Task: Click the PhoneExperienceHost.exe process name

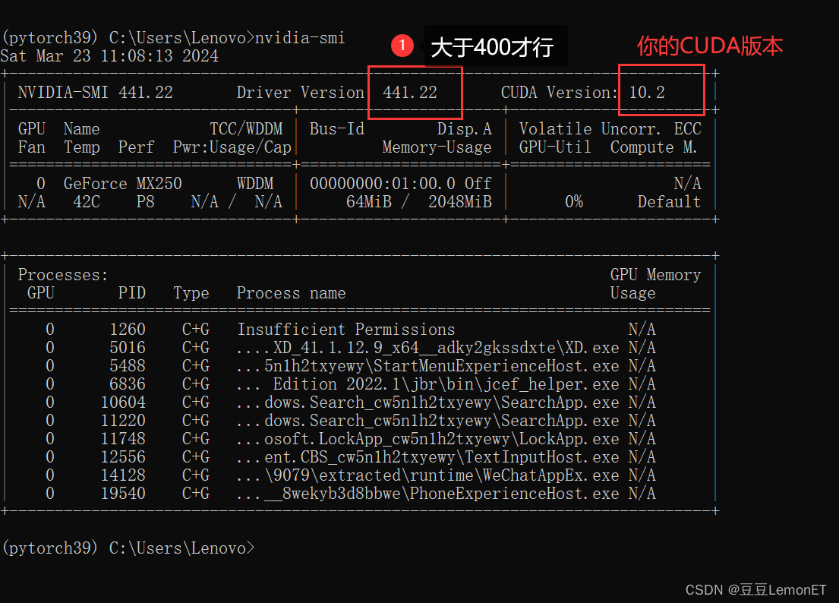Action: pos(427,494)
